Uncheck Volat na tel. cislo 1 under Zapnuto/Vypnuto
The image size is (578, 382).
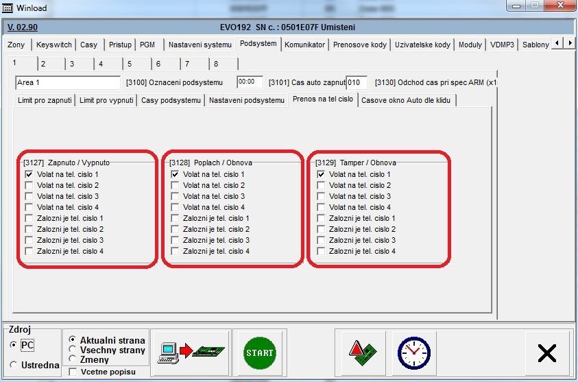[28, 174]
